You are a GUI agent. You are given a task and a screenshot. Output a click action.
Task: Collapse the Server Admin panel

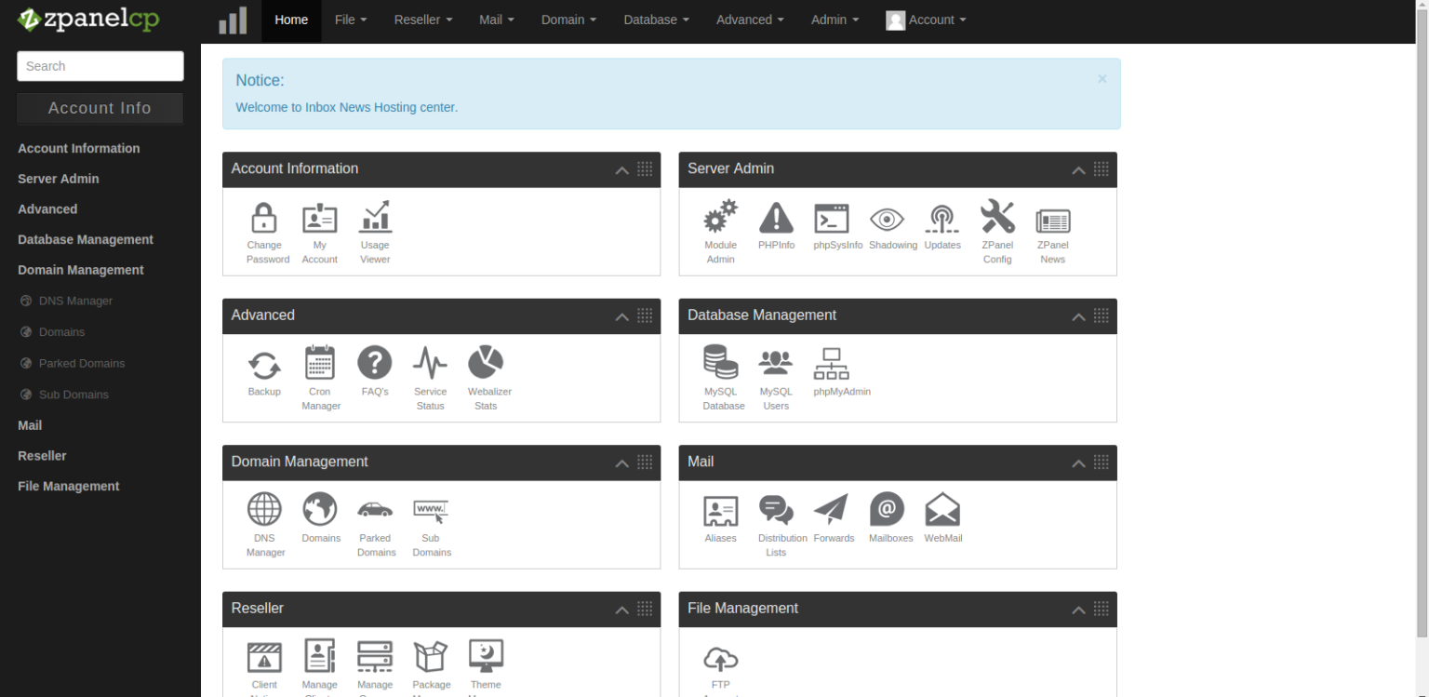coord(1078,170)
